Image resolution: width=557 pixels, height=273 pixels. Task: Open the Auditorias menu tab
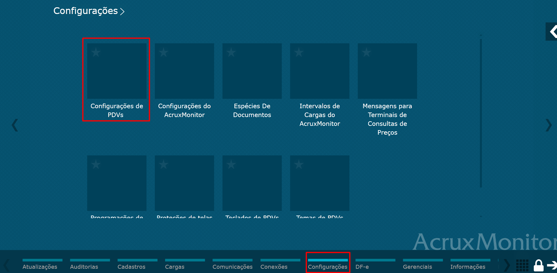point(90,264)
